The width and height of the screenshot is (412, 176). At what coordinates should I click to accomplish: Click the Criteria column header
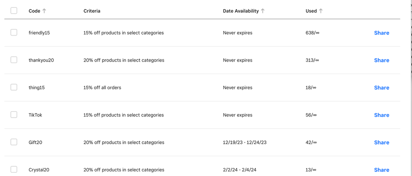(x=92, y=11)
